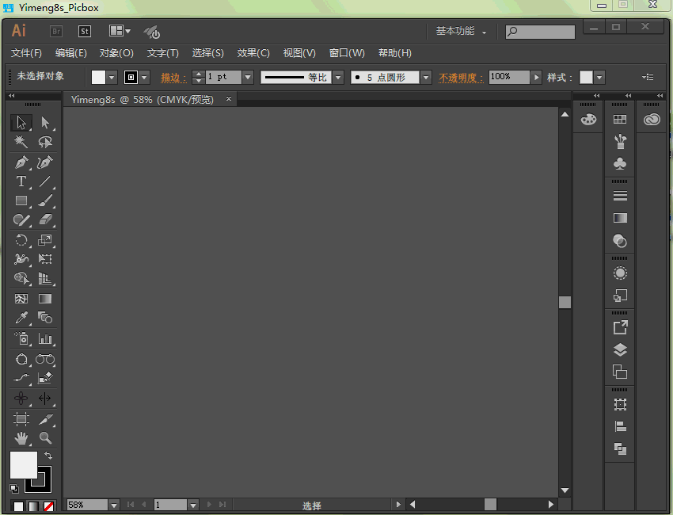Select the Pen tool
This screenshot has height=515, width=673.
(x=21, y=162)
